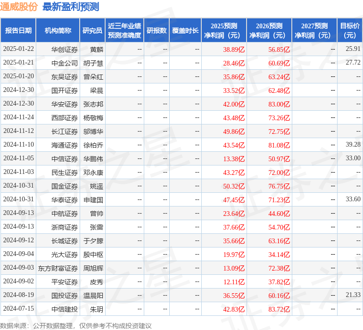
Task: Click researcher name 朱玥
Action: pyautogui.click(x=97, y=309)
